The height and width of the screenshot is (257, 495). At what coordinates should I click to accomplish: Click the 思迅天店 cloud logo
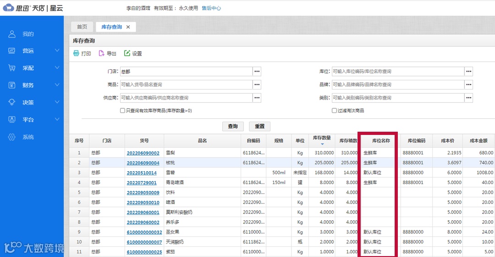[x=9, y=8]
